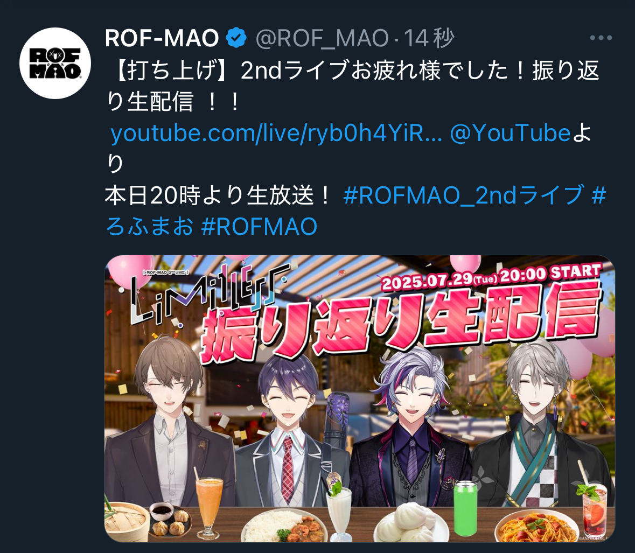Click the green can in the image
The height and width of the screenshot is (553, 635).
pyautogui.click(x=466, y=508)
